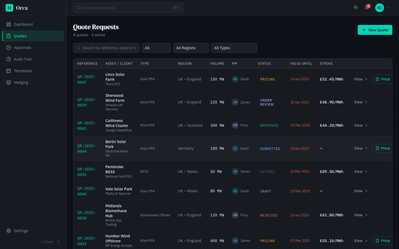Click the £89.50/MWh strike value

pyautogui.click(x=331, y=172)
